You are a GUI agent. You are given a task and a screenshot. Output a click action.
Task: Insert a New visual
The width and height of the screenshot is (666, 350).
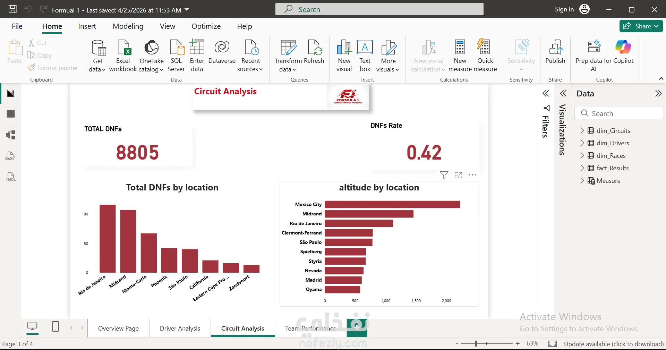pos(344,56)
